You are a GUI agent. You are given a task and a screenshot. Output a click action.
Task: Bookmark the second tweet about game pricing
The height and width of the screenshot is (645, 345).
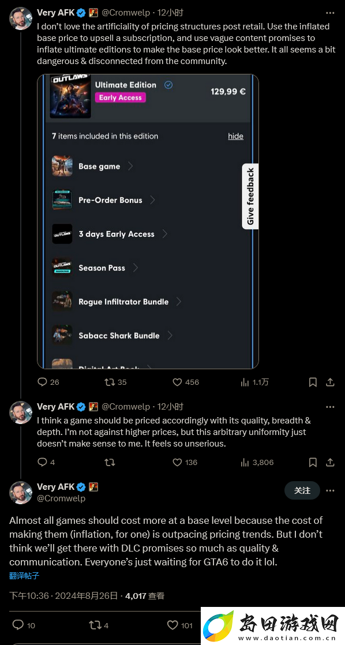[313, 462]
